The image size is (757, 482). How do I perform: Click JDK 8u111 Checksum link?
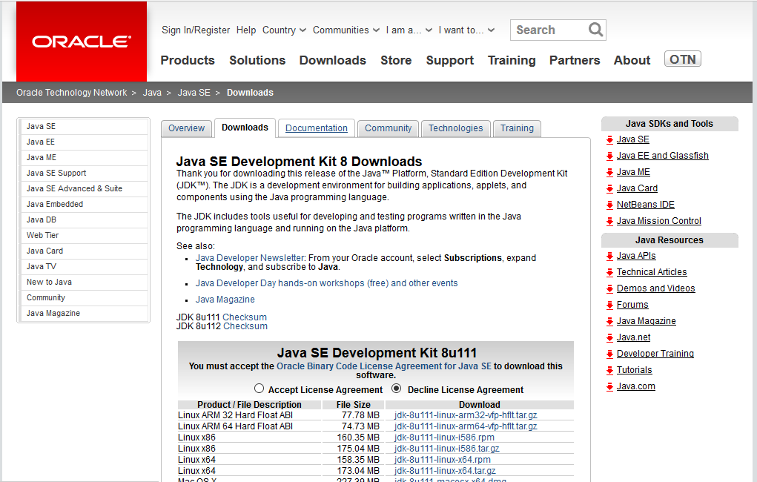pos(244,317)
